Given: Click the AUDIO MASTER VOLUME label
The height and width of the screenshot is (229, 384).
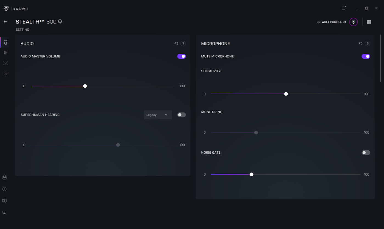Looking at the screenshot, I should 40,56.
